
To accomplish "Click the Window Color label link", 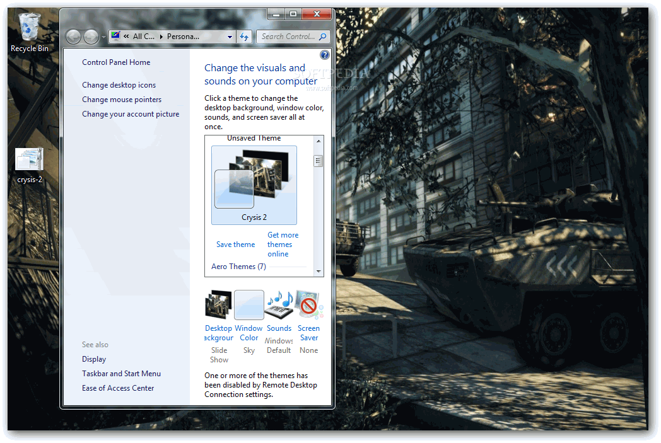I will (x=249, y=333).
